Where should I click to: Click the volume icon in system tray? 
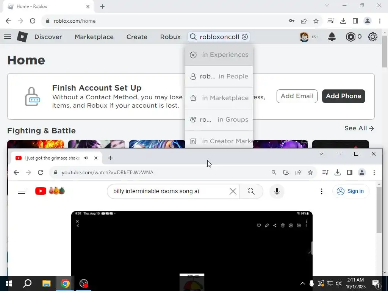[339, 283]
